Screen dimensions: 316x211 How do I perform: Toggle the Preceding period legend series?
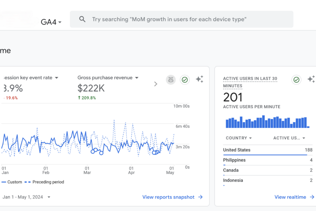coord(45,182)
